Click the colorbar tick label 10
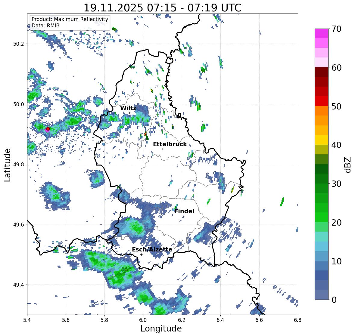Viewport: 355px width, 336px height. [336, 261]
